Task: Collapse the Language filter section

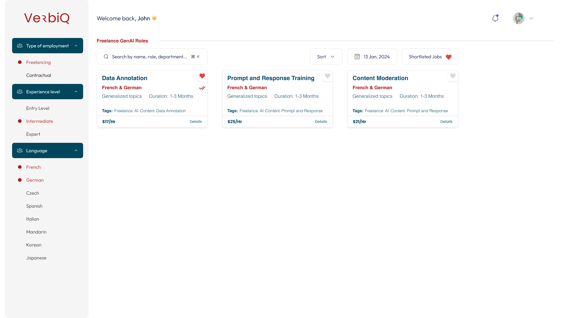Action: [x=76, y=150]
